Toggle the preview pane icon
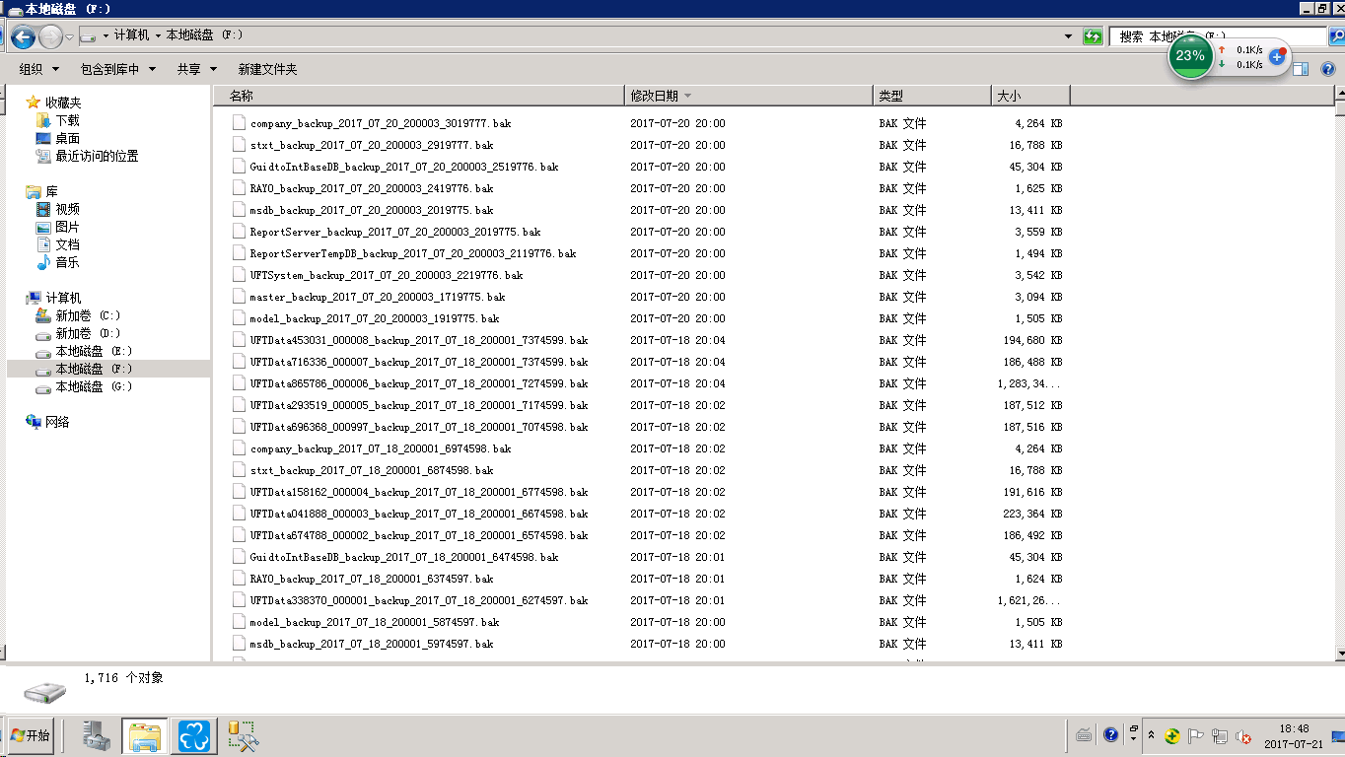 point(1301,69)
